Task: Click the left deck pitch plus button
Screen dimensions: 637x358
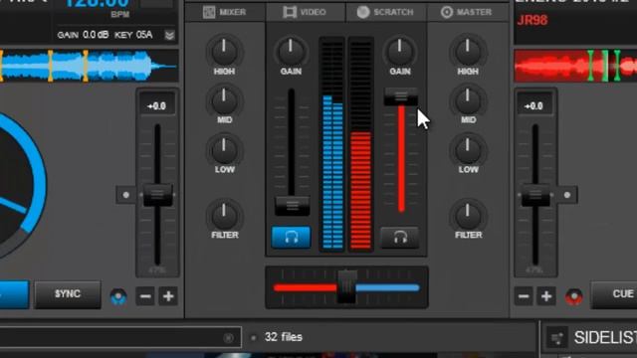Action: point(168,296)
